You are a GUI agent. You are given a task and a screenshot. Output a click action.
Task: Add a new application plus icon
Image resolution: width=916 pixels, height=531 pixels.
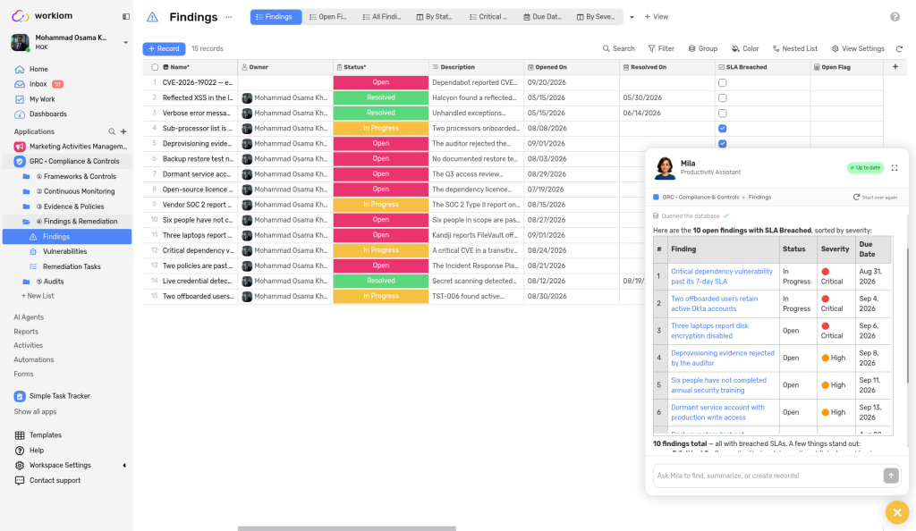tap(123, 132)
